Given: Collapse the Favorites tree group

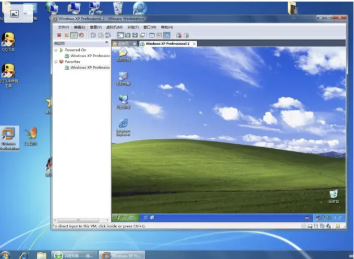Looking at the screenshot, I should 56,62.
